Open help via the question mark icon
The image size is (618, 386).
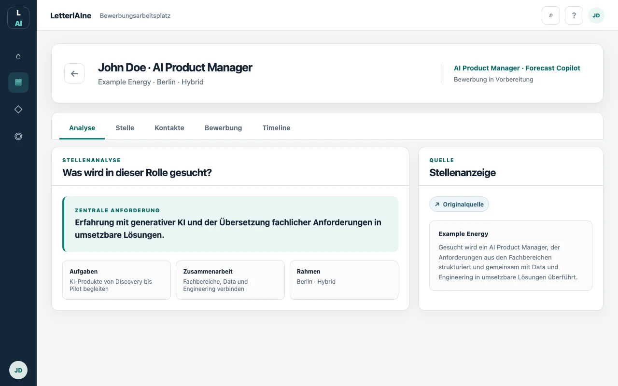[574, 15]
